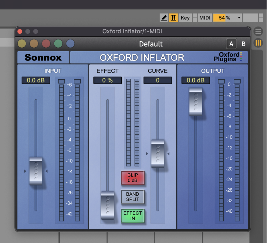Click right arrow marker beside Input fader

point(46,171)
